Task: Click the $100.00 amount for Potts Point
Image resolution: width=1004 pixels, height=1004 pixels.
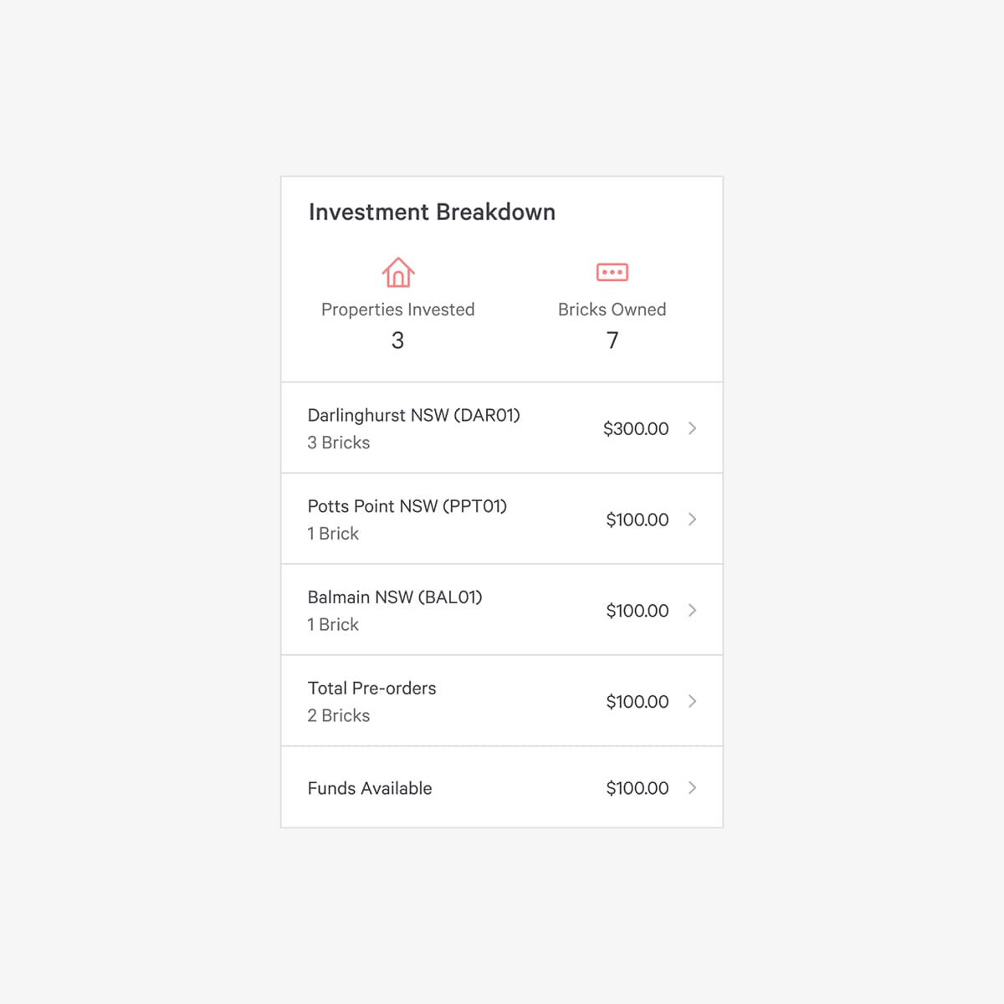Action: point(638,520)
